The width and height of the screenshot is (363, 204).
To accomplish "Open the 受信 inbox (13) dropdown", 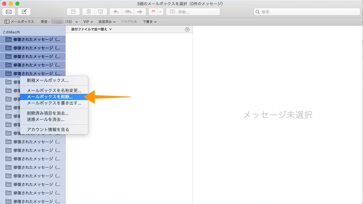I will tap(59, 22).
